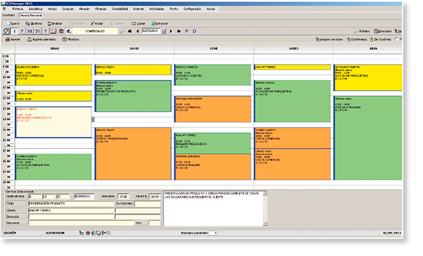This screenshot has height=256, width=423.
Task: Select the orange Manuel appointment in Eddie's column
Action: [x=213, y=109]
